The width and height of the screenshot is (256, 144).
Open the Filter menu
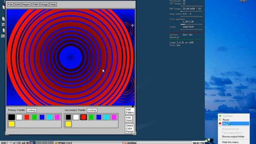pos(36,4)
